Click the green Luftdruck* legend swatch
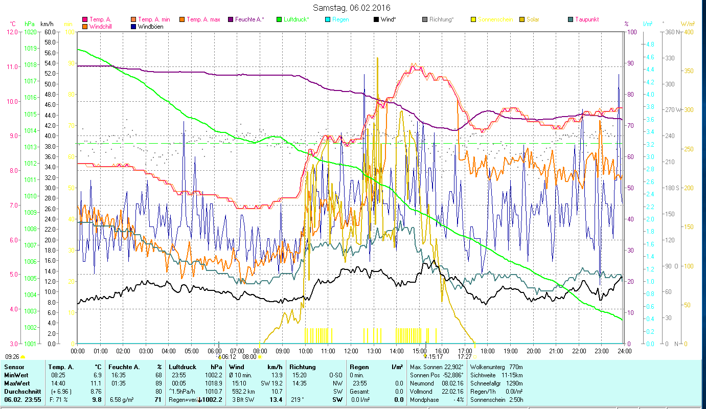 pyautogui.click(x=279, y=19)
